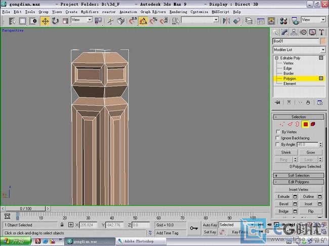The image size is (329, 246).
Task: Open the Curve Editor
Action: click(x=261, y=21)
